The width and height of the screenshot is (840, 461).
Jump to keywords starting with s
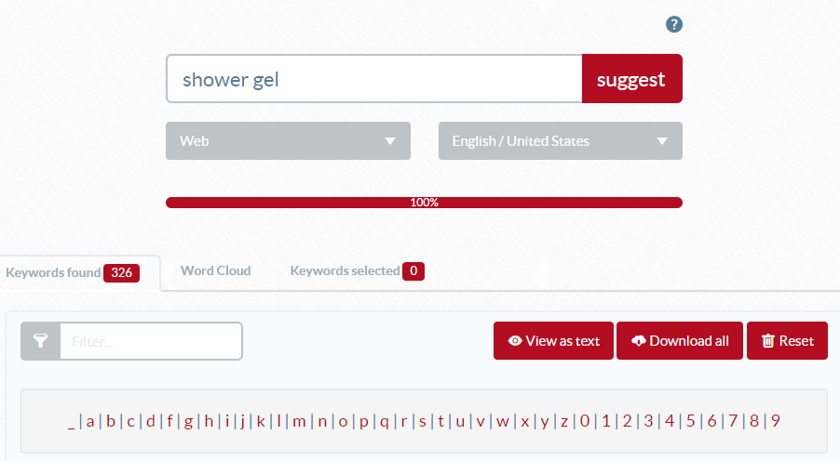coord(422,422)
